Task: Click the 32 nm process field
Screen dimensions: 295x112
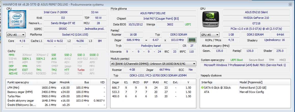Action: coord(95,12)
